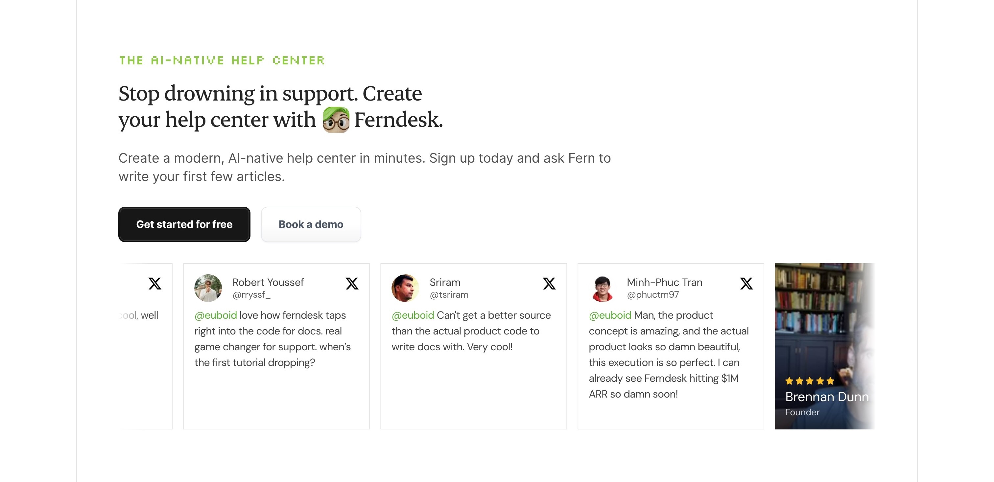Open @euboid mention in Robert Youssef's tweet
The height and width of the screenshot is (482, 994).
pos(215,315)
